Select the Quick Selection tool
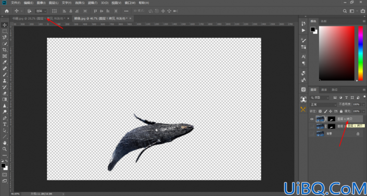 point(5,44)
